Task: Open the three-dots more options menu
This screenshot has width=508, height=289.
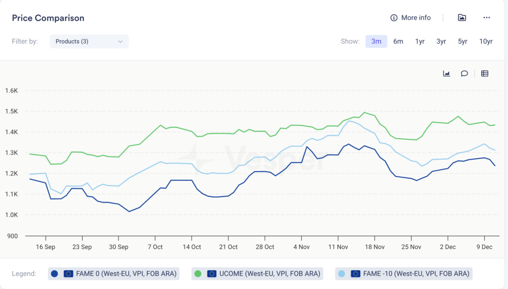Action: point(486,18)
